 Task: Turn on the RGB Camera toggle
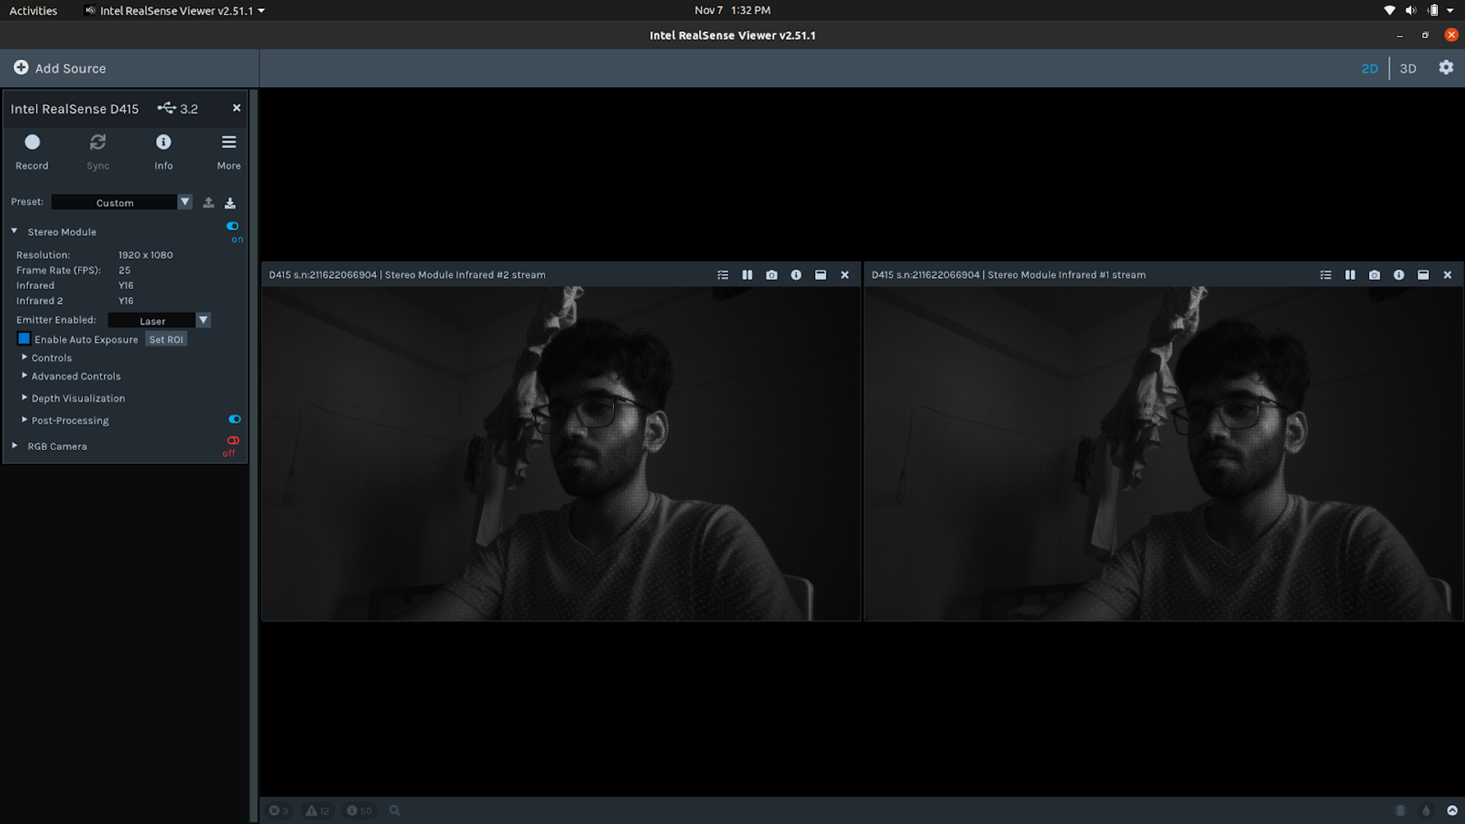coord(233,441)
